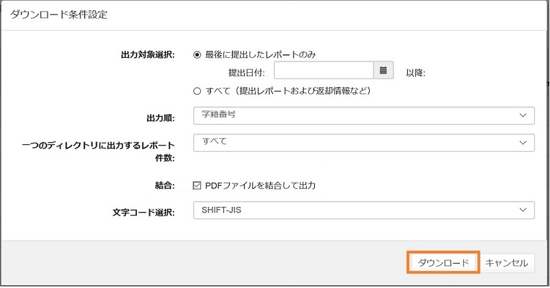The height and width of the screenshot is (288, 550).
Task: Click the '最後に提出したレポートのみ' label text
Action: [x=260, y=54]
